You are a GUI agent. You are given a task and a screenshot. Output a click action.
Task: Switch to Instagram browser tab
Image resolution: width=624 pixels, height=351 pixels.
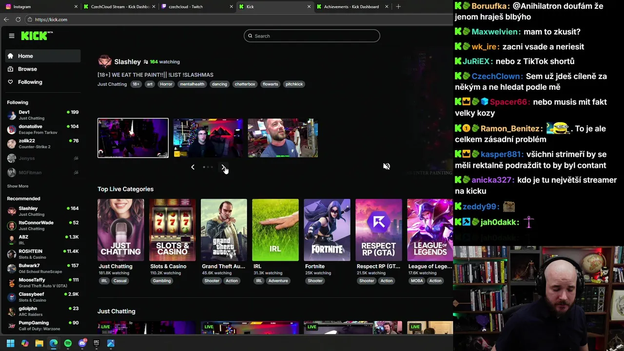tap(41, 7)
